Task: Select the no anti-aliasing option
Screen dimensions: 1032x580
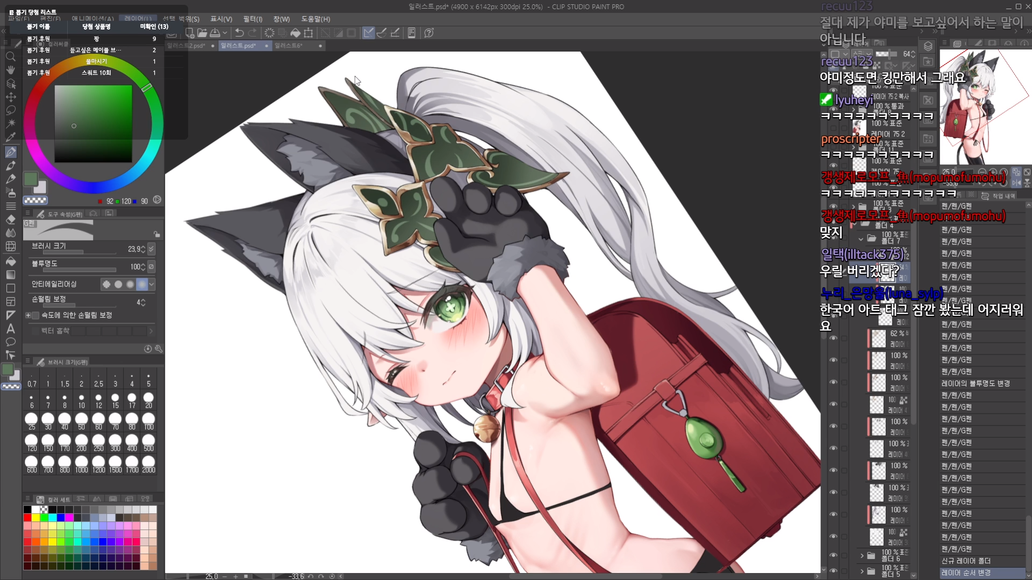Action: pyautogui.click(x=106, y=284)
